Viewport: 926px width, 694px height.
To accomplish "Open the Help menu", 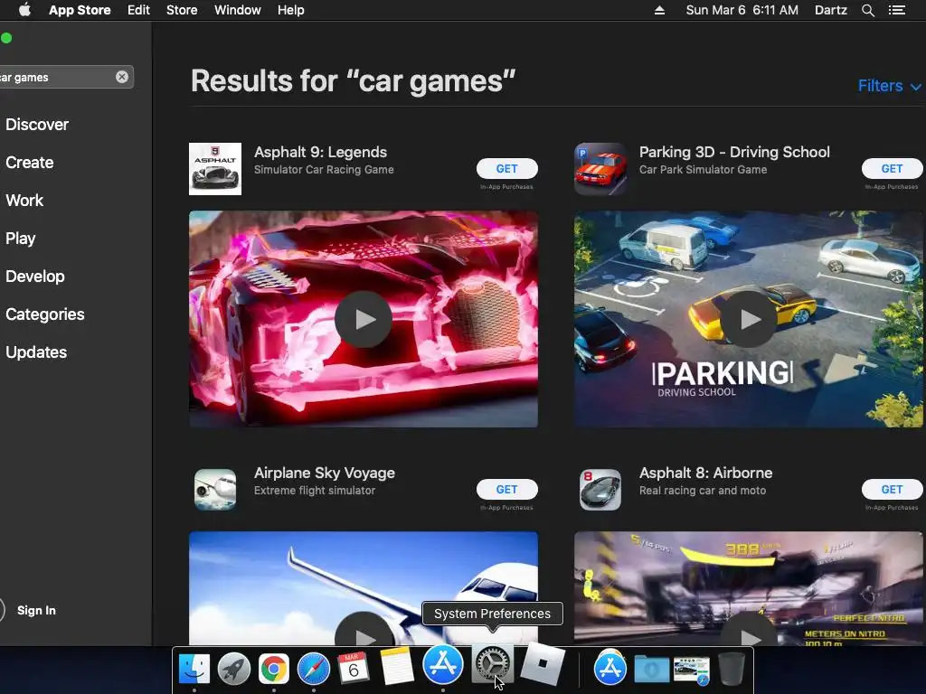I will coord(291,10).
